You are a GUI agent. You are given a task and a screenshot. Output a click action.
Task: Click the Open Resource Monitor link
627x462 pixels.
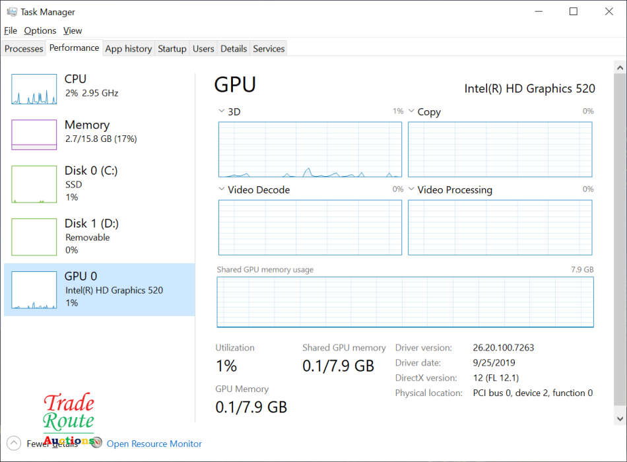point(154,444)
